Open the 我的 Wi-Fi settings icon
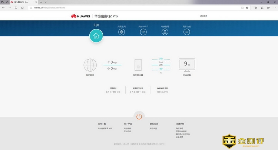Viewport: 278px width, 150px height. [x=143, y=32]
